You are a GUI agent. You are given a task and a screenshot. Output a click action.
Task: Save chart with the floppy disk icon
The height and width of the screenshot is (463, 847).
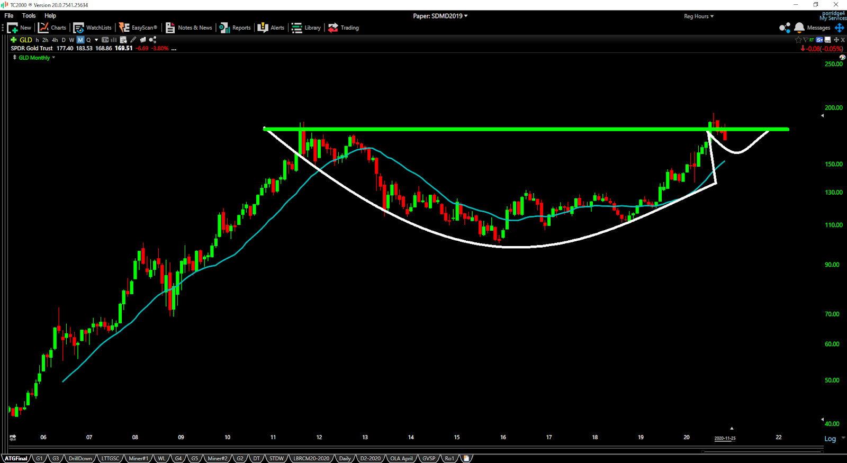click(827, 40)
